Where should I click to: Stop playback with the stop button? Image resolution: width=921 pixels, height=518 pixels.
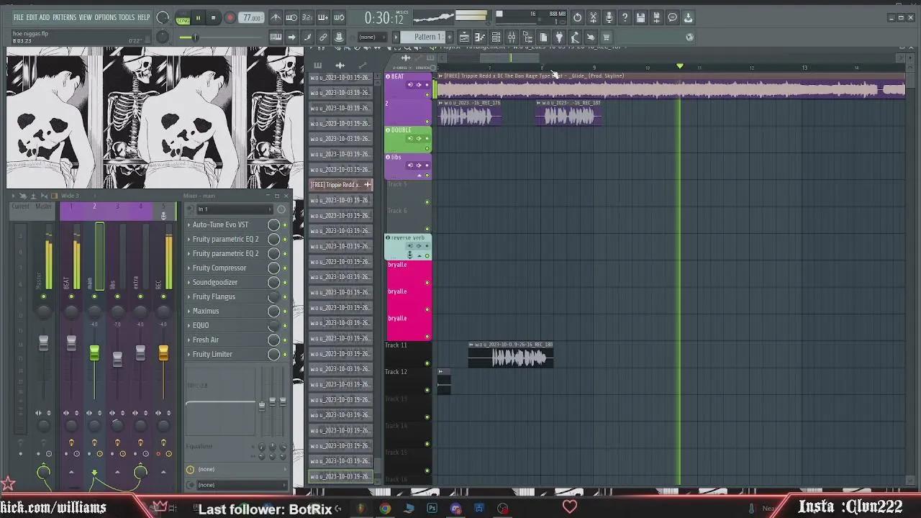(213, 18)
